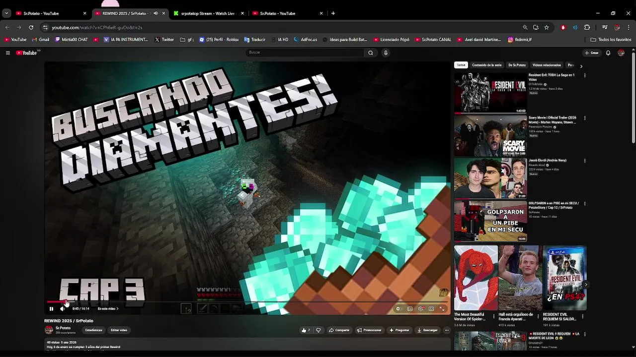Open the zoom magnifier in address bar
The width and height of the screenshot is (636, 357).
click(x=525, y=27)
